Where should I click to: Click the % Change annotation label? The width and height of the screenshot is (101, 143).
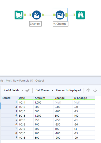(x=60, y=24)
